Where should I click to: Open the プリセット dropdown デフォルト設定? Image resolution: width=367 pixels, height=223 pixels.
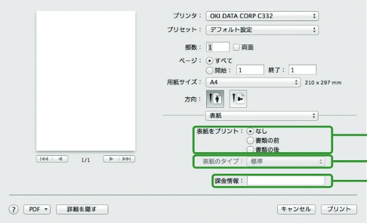(262, 30)
